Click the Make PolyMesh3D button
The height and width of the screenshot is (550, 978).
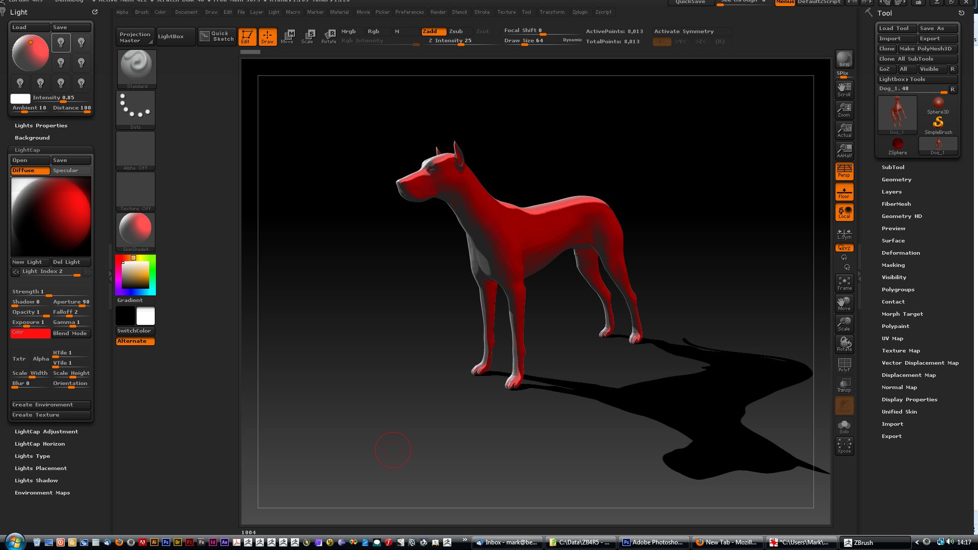[x=926, y=48]
